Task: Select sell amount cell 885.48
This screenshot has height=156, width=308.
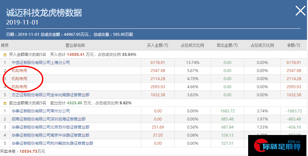Action: [227, 119]
